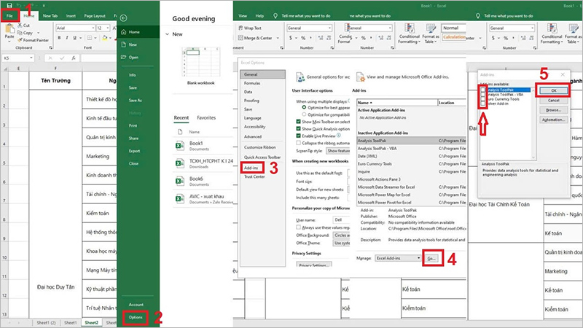The width and height of the screenshot is (583, 328).
Task: Click the Blank workbook thumbnail
Action: tap(201, 63)
